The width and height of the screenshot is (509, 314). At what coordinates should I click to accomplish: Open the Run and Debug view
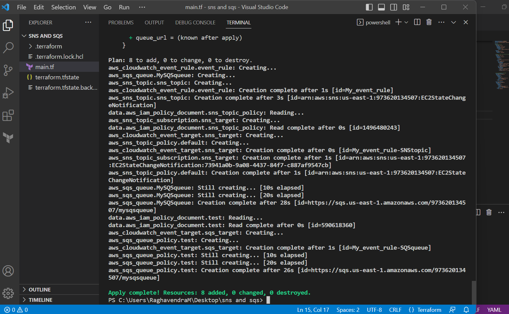(x=8, y=92)
